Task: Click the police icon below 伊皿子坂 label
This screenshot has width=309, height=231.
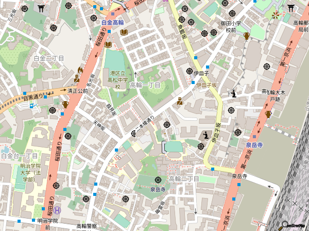Action: click(x=180, y=101)
